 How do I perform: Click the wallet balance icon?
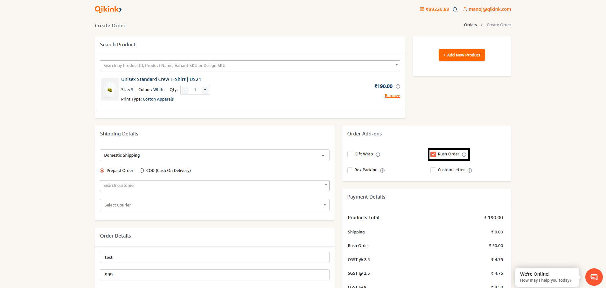tap(422, 9)
